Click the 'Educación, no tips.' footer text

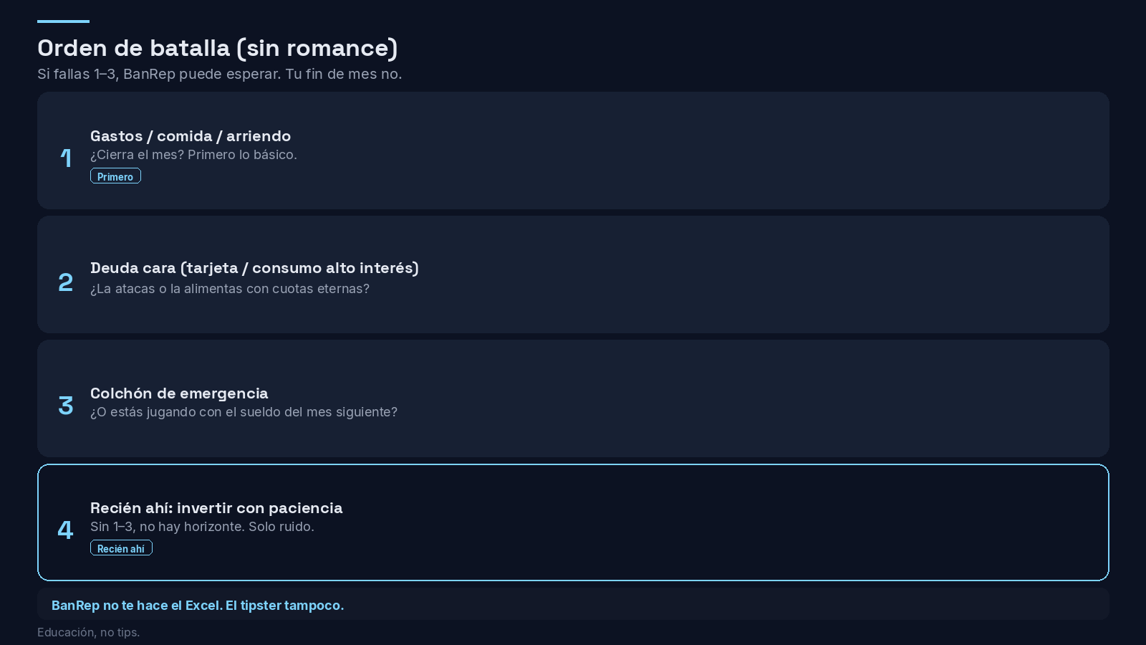[x=88, y=632]
